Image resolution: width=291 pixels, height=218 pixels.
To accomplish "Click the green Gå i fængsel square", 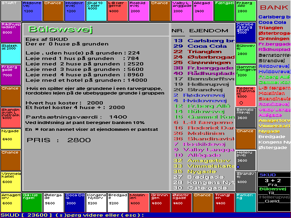I will tap(32, 203).
